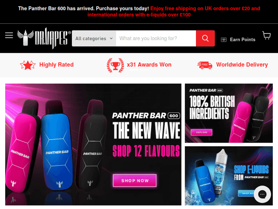Focus the 'What are you looking for?' search field

(x=156, y=38)
